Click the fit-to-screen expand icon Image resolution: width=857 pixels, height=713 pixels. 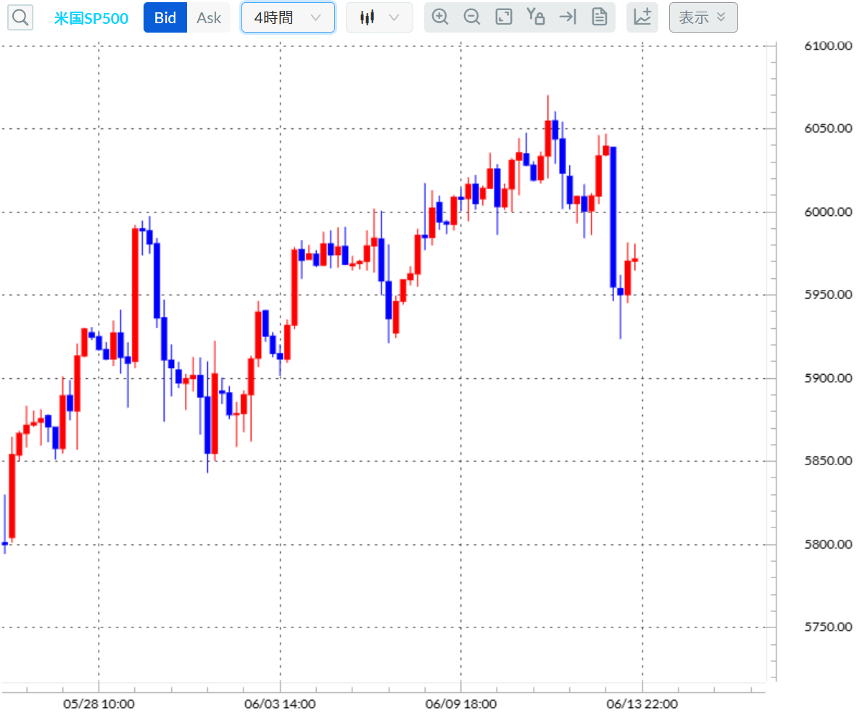[503, 17]
